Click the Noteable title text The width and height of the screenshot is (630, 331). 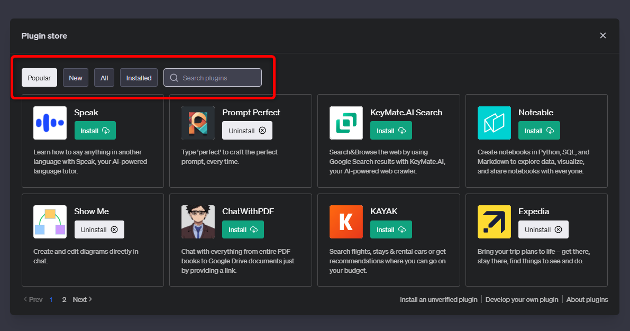(x=536, y=113)
